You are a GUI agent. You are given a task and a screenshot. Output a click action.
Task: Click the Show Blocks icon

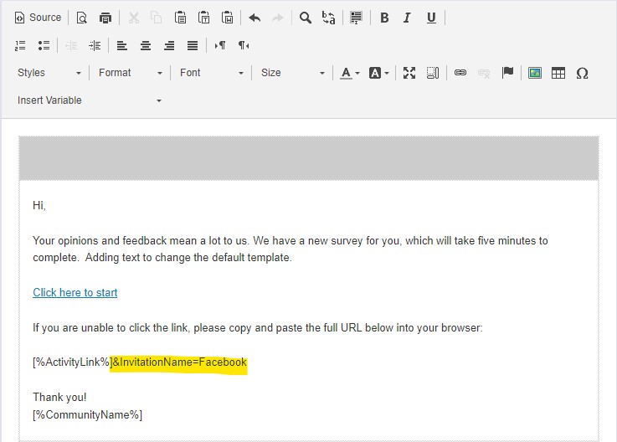pyautogui.click(x=433, y=73)
